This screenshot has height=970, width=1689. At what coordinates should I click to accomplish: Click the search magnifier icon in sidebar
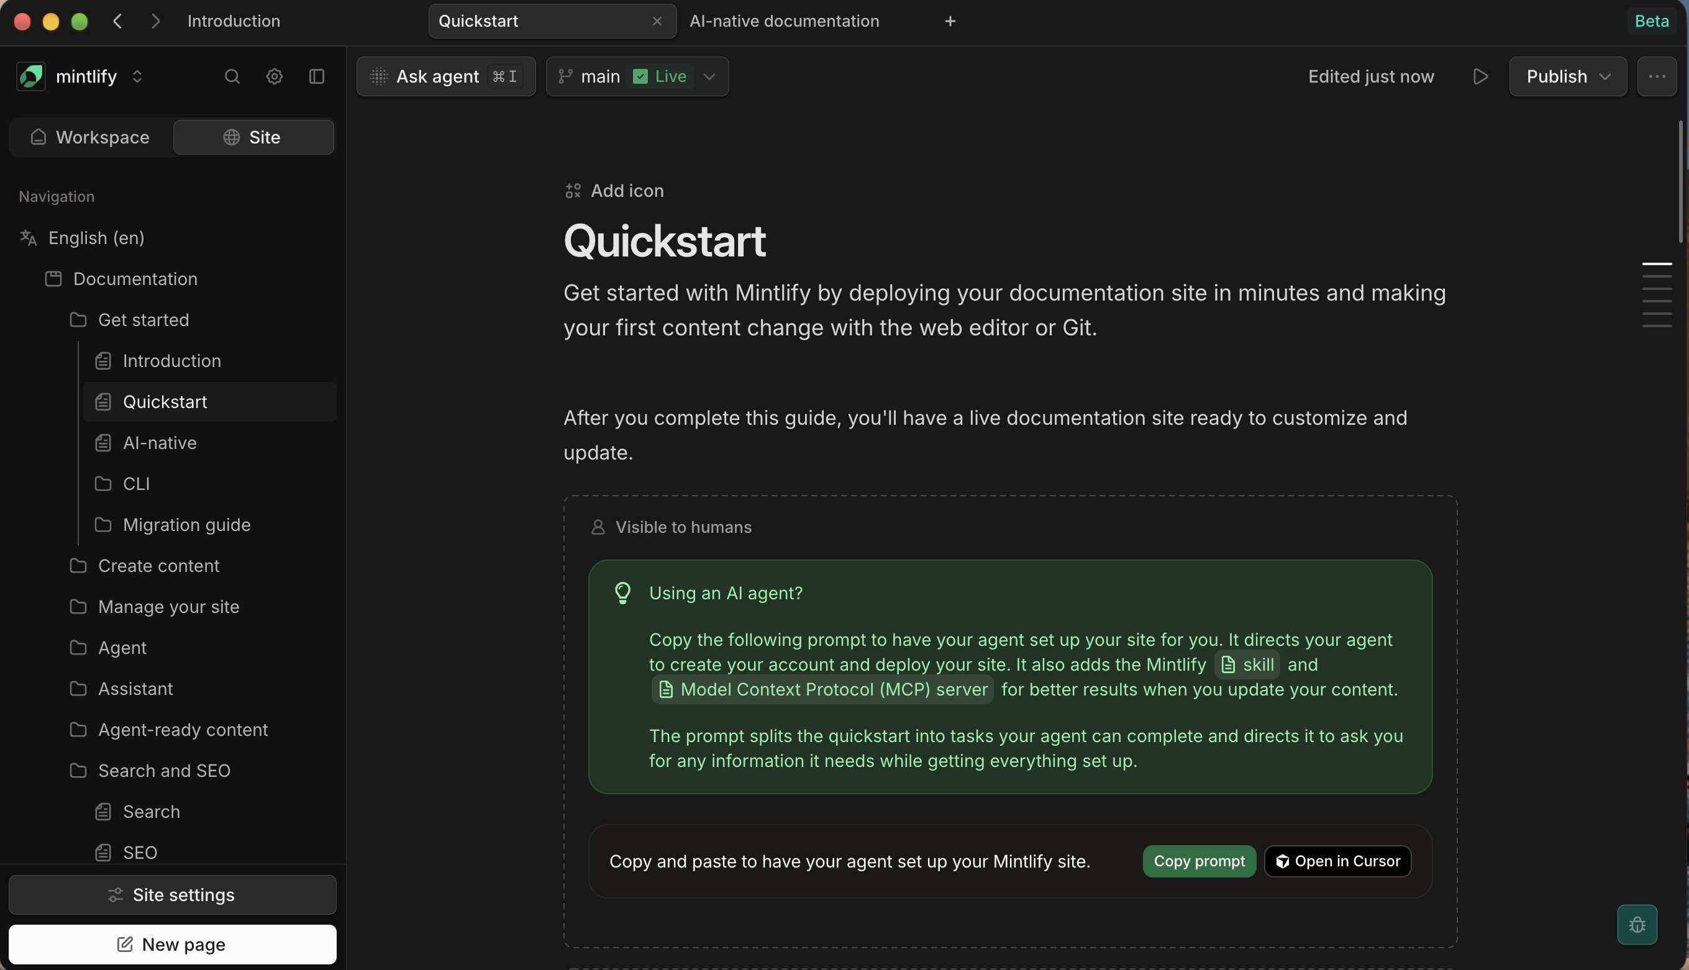tap(232, 76)
